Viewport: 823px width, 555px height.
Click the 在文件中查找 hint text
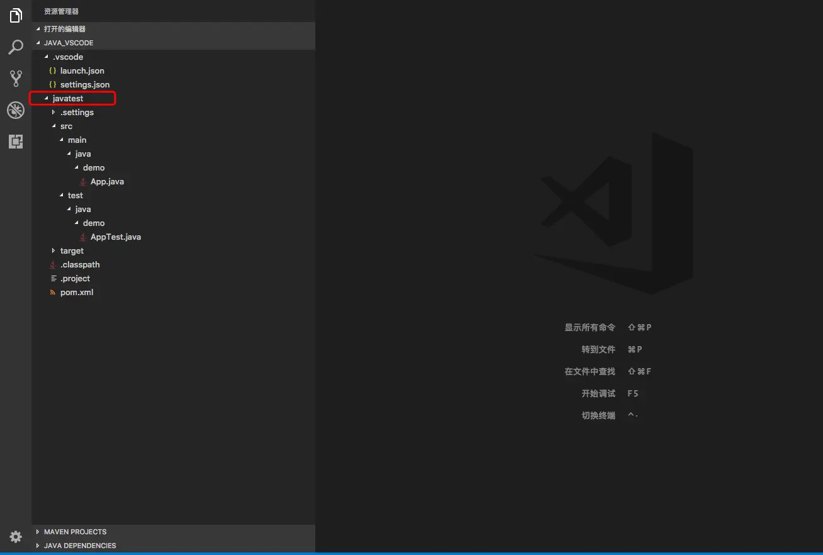(590, 371)
